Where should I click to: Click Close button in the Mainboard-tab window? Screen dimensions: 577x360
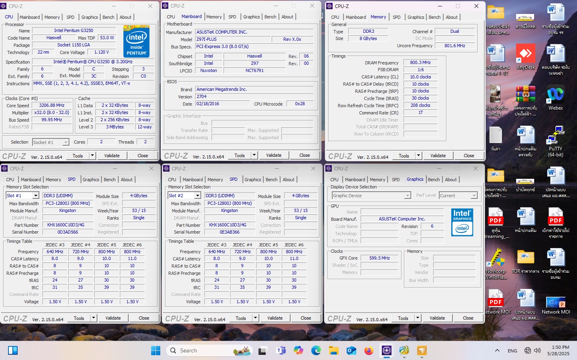pyautogui.click(x=305, y=155)
